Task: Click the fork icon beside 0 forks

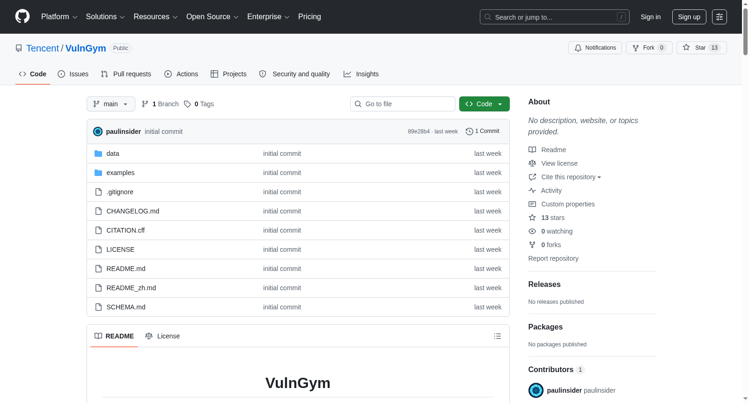Action: coord(532,245)
